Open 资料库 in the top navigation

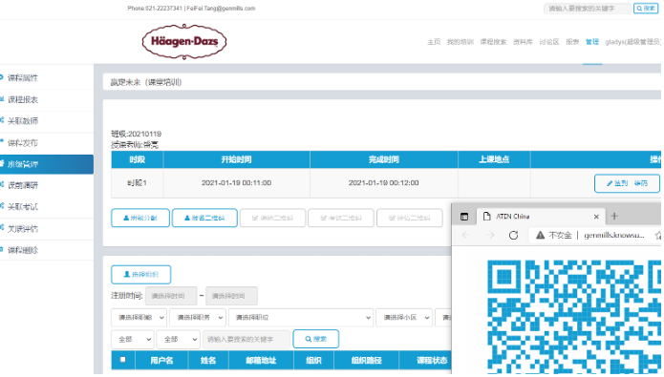click(x=523, y=42)
